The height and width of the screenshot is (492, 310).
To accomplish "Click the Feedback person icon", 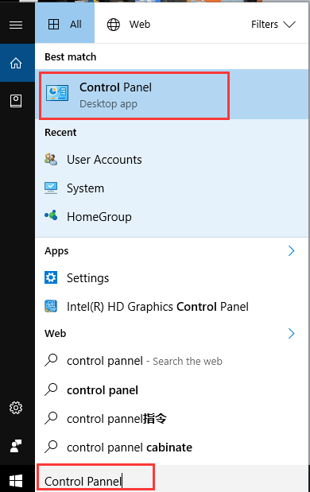I will click(x=16, y=446).
